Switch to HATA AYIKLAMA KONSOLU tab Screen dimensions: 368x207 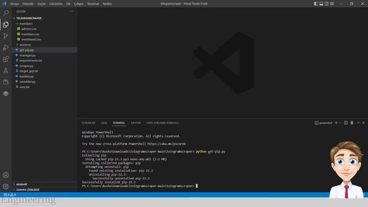pos(162,122)
